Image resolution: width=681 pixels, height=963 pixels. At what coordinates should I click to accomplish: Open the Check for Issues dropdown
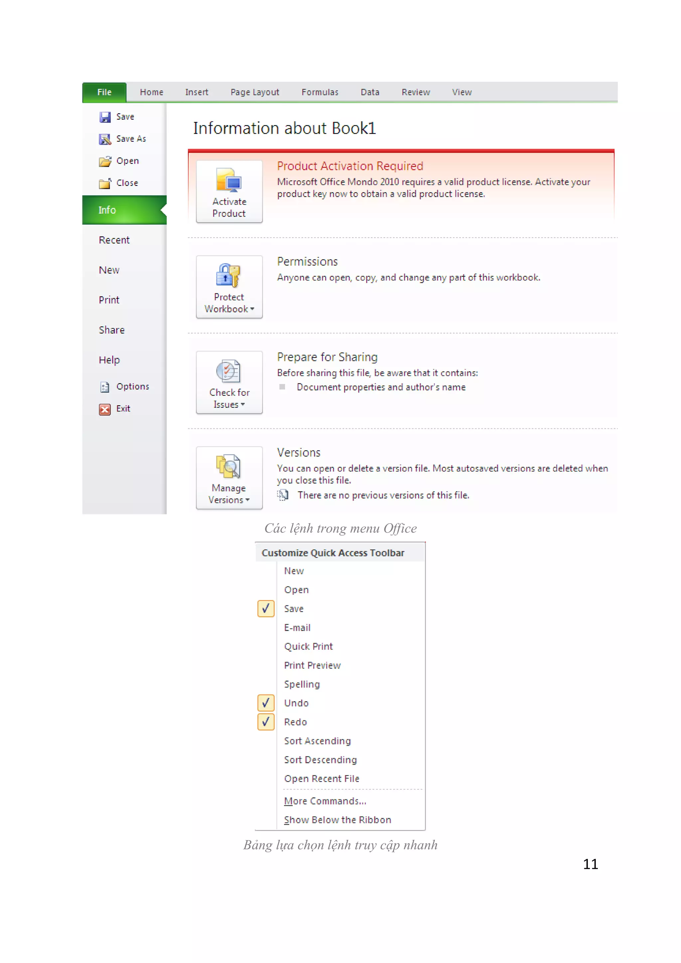229,383
